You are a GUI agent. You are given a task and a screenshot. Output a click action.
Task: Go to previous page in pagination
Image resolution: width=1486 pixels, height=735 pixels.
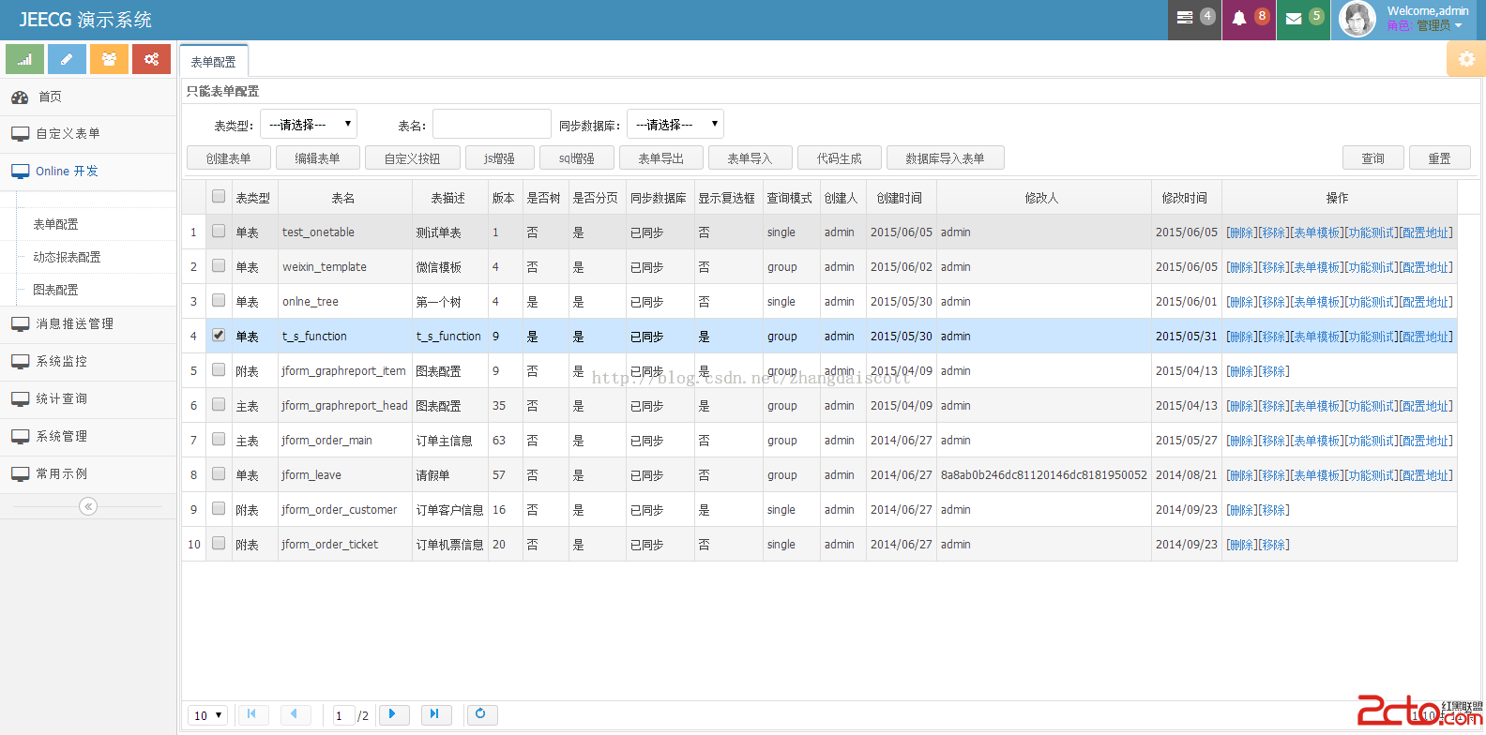tap(295, 714)
